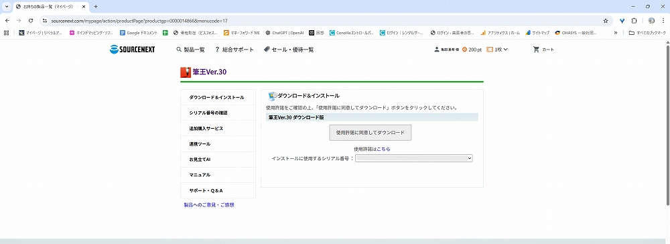Go back in browser history
Image resolution: width=670 pixels, height=244 pixels.
click(x=7, y=21)
